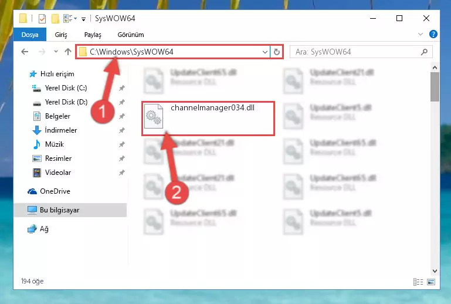This screenshot has height=304, width=451.
Task: Click the vertical scrollbar thumb in file list
Action: click(435, 87)
